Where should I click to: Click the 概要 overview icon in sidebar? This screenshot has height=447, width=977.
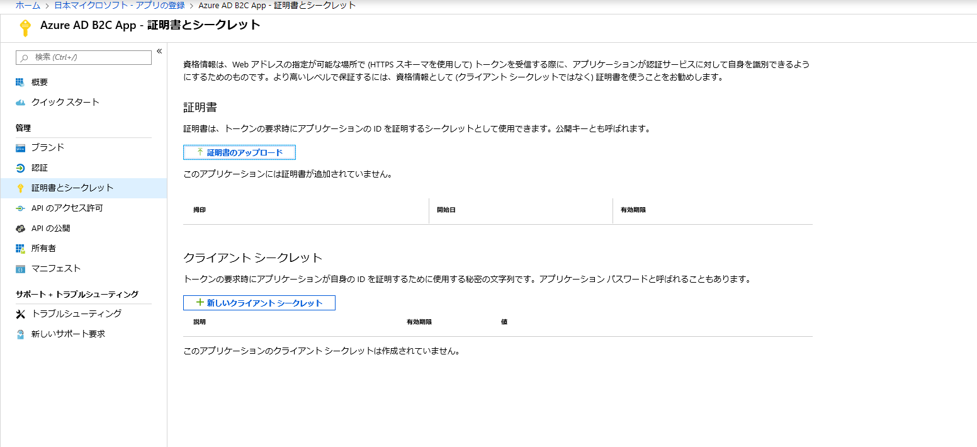point(20,82)
